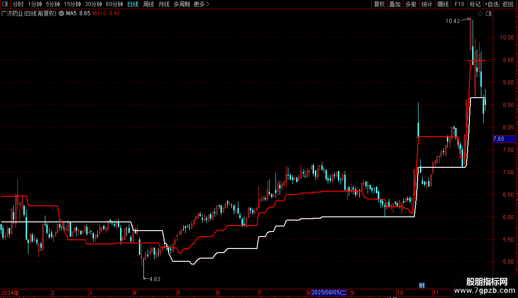The height and width of the screenshot is (298, 518).
Task: Switch to 周线 weekly chart
Action: tap(149, 4)
